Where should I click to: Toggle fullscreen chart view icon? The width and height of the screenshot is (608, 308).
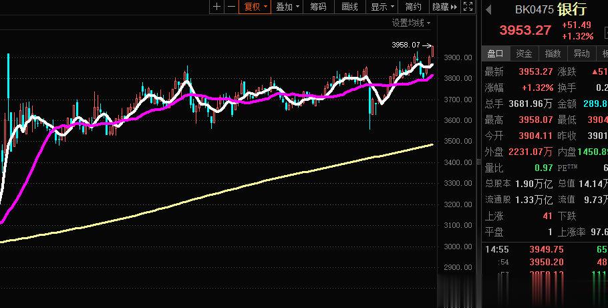coord(468,7)
